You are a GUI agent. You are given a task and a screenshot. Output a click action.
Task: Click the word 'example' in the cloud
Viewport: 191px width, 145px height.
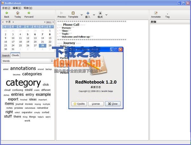coord(43,94)
